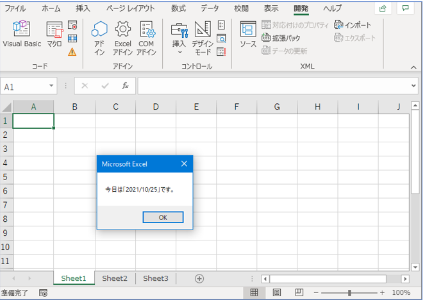Open the Add-ins (アドイン) button
This screenshot has height=302, width=425.
[99, 38]
